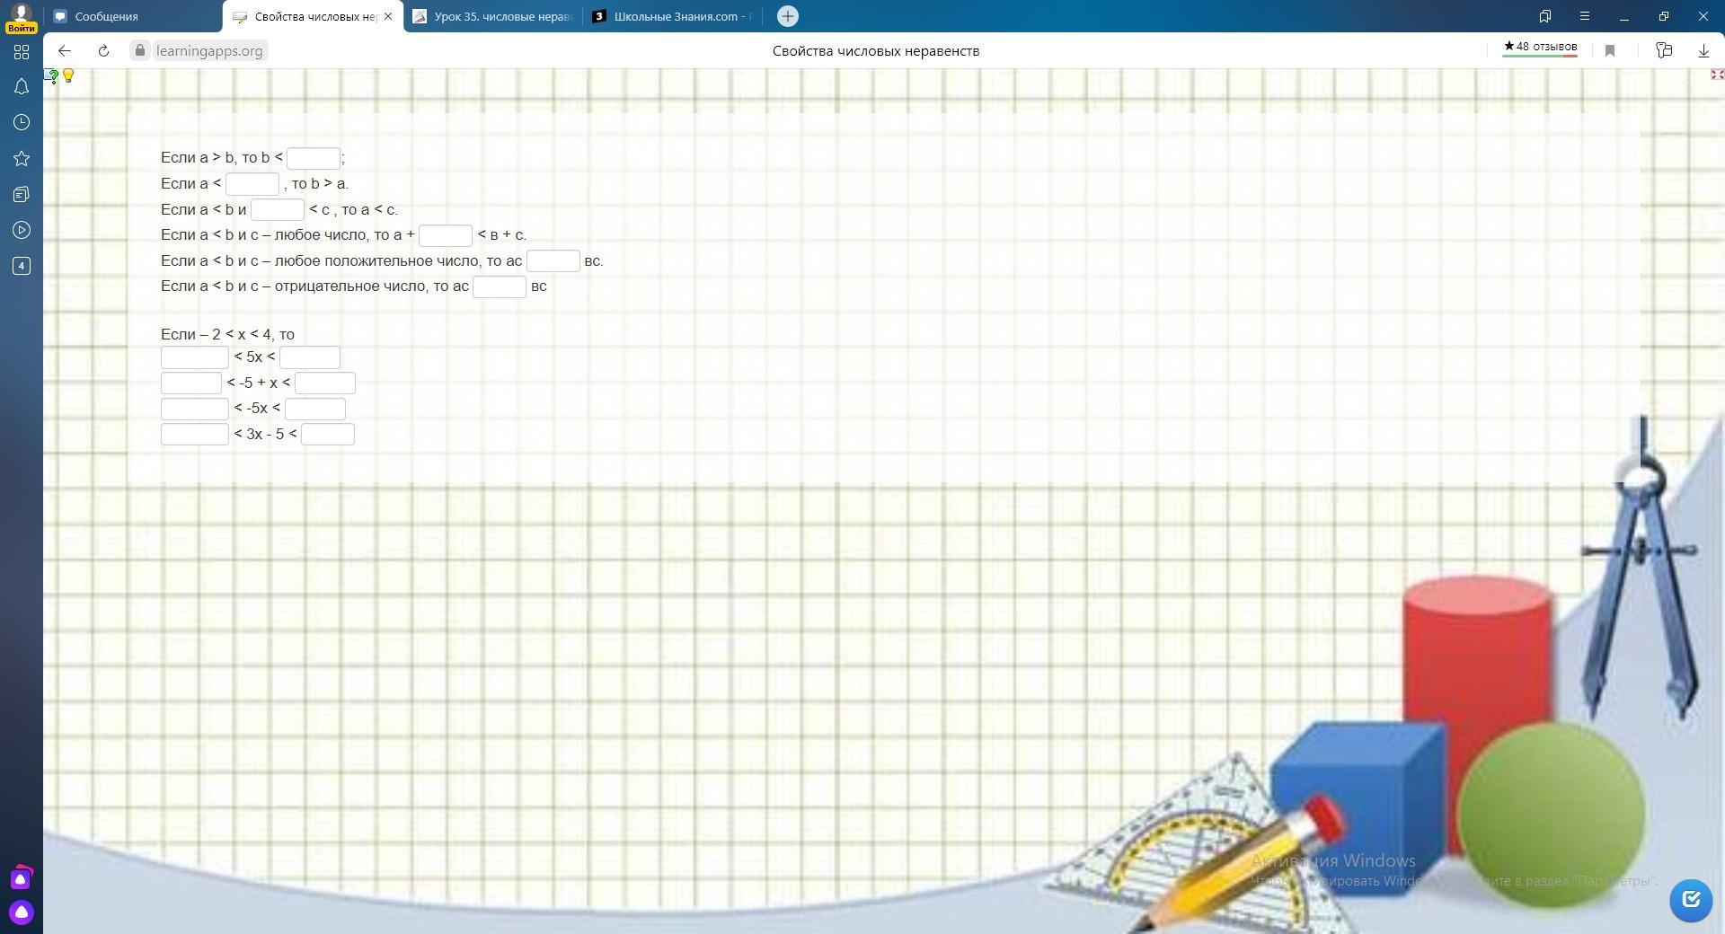Click the blank after 'то b <'
The width and height of the screenshot is (1725, 934).
[314, 159]
